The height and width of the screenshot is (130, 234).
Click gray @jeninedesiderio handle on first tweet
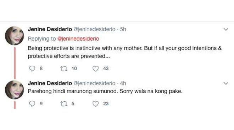click(x=94, y=29)
